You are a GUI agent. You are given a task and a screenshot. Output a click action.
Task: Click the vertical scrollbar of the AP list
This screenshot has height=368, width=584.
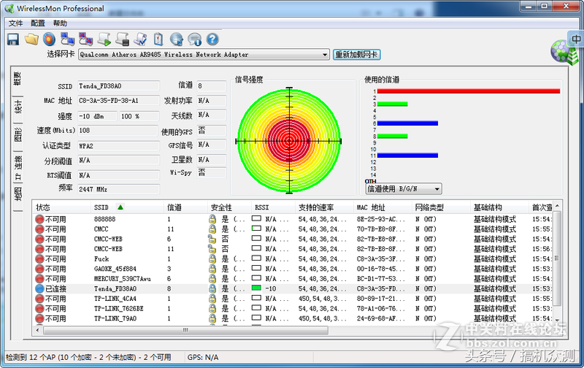557,258
